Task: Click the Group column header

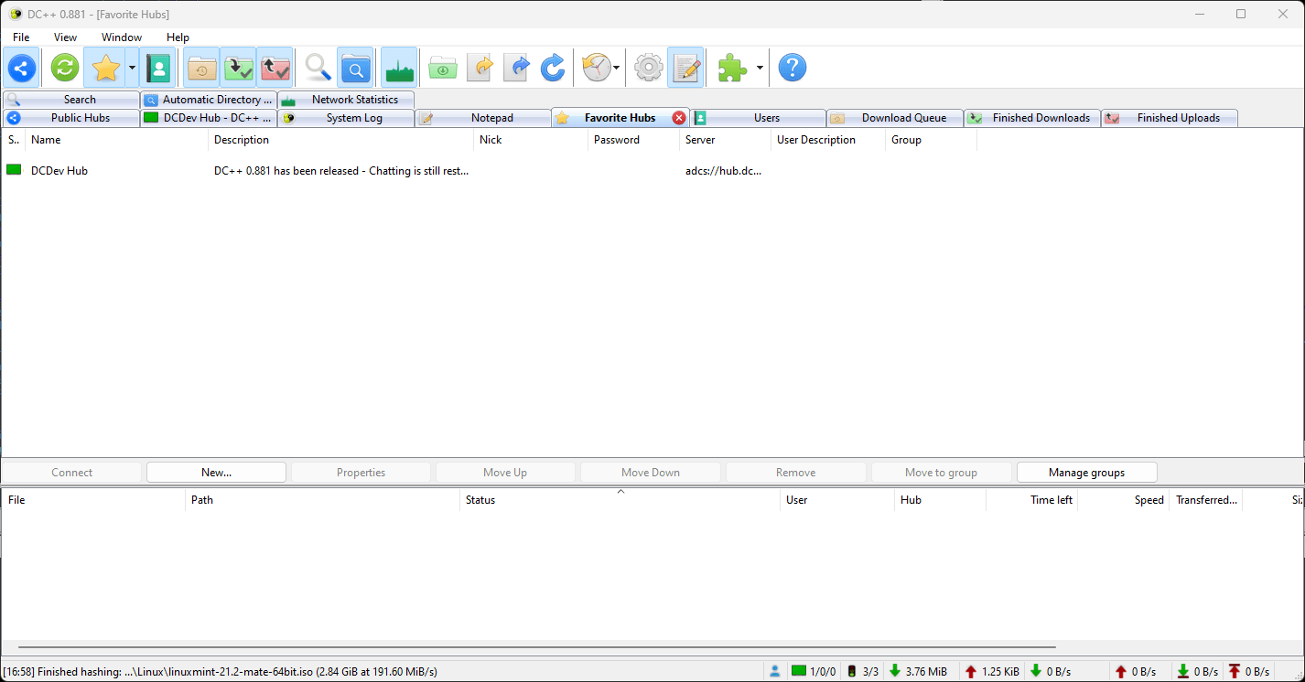Action: [x=932, y=140]
